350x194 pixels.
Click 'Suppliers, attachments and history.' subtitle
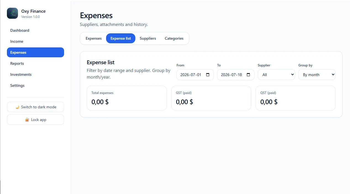[x=114, y=25]
